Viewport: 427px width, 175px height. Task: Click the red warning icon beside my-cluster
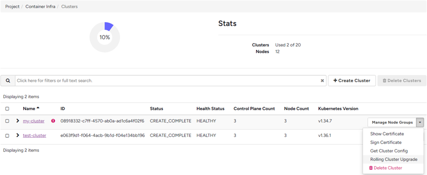(x=53, y=121)
